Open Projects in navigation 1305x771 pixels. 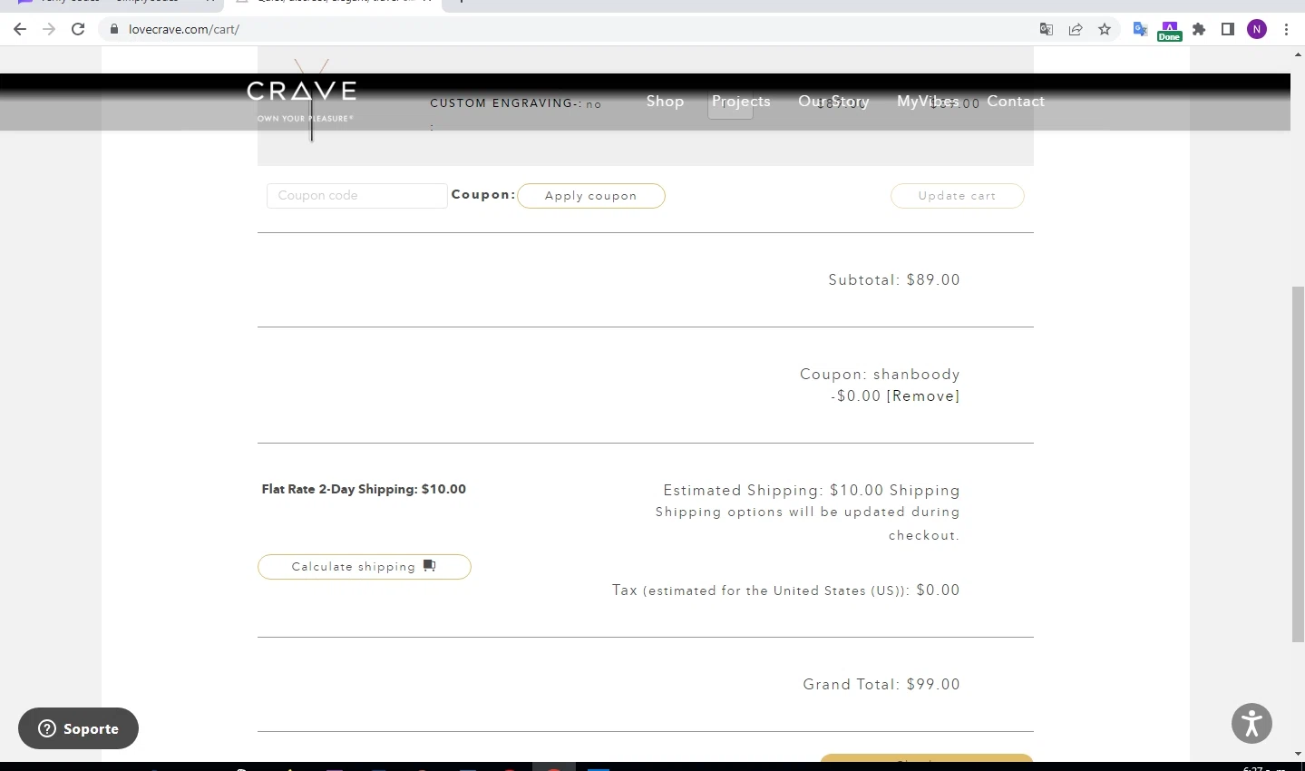(x=741, y=102)
